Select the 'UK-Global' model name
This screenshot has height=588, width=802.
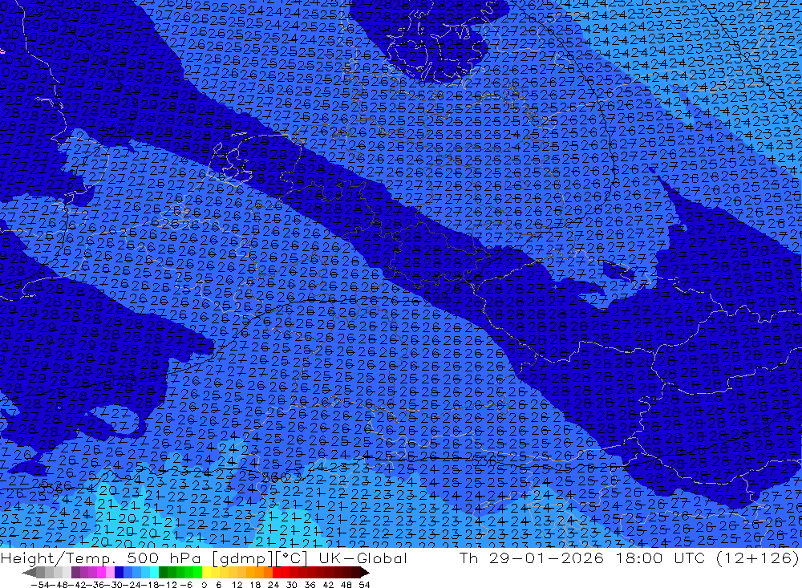[x=363, y=558]
